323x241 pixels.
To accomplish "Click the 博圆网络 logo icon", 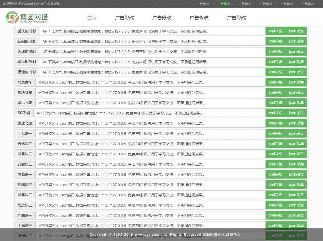I will pyautogui.click(x=12, y=17).
